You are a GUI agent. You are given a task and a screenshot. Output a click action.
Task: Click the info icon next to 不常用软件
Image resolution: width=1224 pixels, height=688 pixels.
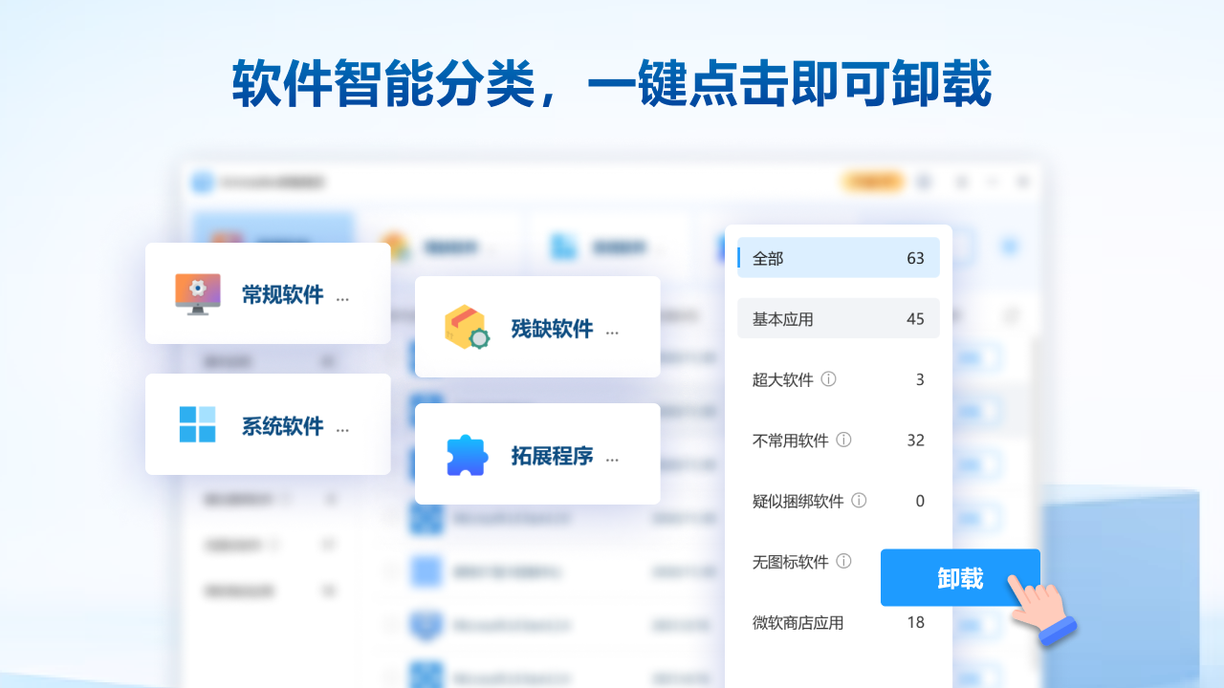(x=843, y=441)
